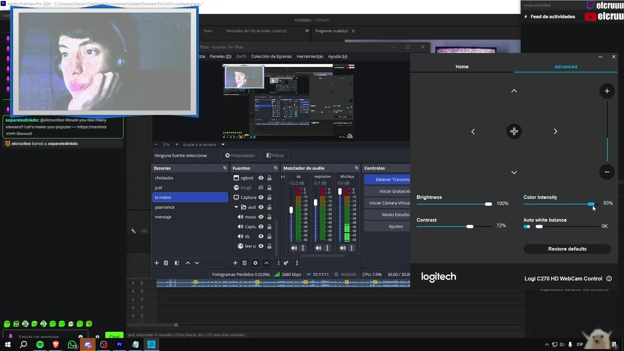Open the Colección de Escenas menu

tap(271, 56)
